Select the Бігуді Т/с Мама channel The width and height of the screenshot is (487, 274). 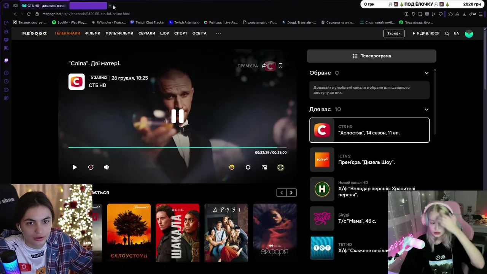[x=369, y=218]
